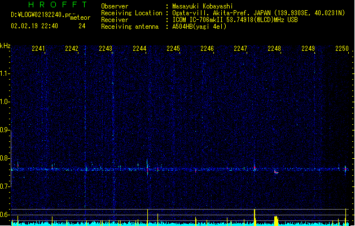Image resolution: width=355 pixels, height=226 pixels.
Task: Click the 2248 time marker
Action: (x=274, y=49)
